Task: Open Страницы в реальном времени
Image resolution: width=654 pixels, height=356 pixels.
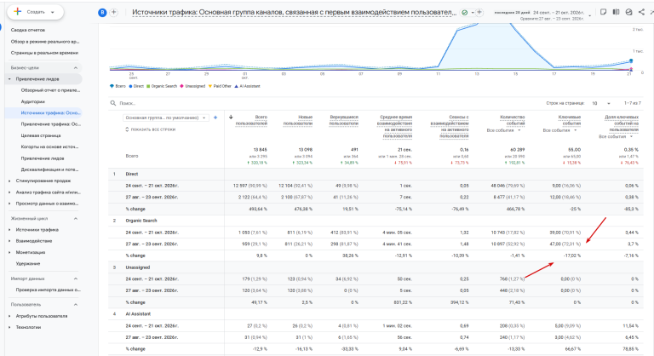Action: point(44,53)
